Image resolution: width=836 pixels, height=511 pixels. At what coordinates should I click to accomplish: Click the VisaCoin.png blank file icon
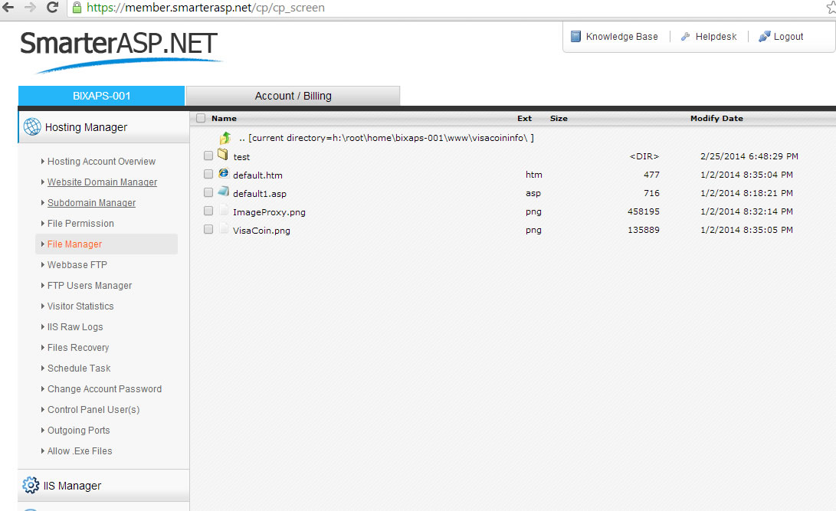[x=224, y=228]
